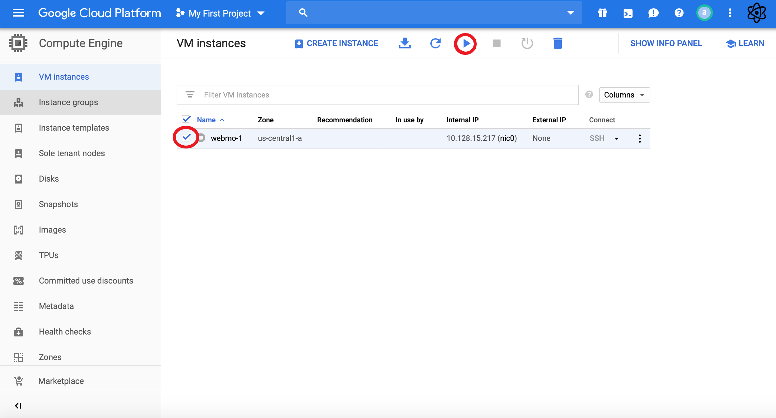776x418 pixels.
Task: Sort by Name column header
Action: [x=210, y=120]
